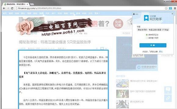Open the blue QQ bookmark extension icon
Screen dimensions: 177x109
coord(170,8)
